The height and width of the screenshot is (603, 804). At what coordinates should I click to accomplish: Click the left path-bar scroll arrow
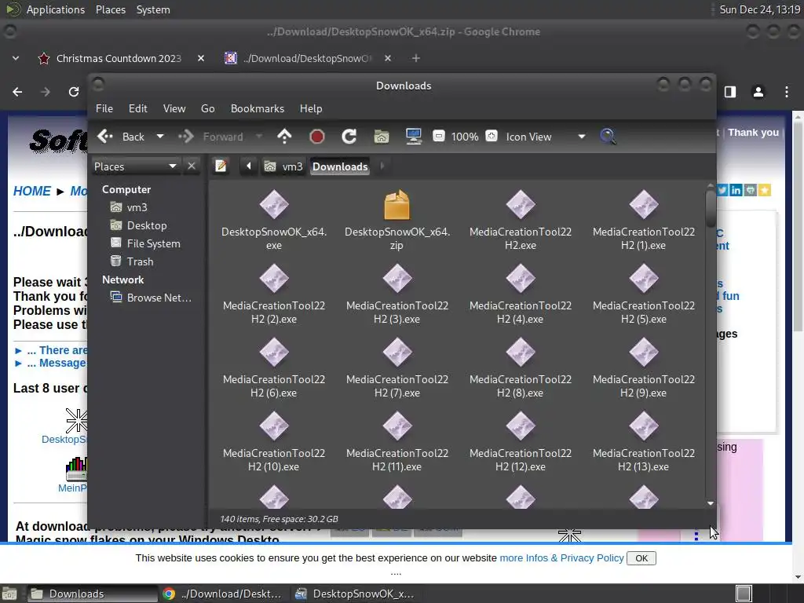click(249, 166)
